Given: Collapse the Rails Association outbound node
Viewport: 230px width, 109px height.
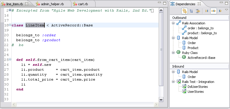Looking at the screenshot, I should (173, 23).
